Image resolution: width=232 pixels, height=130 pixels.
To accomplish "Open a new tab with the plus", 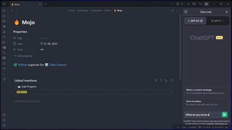I will click(x=46, y=4).
